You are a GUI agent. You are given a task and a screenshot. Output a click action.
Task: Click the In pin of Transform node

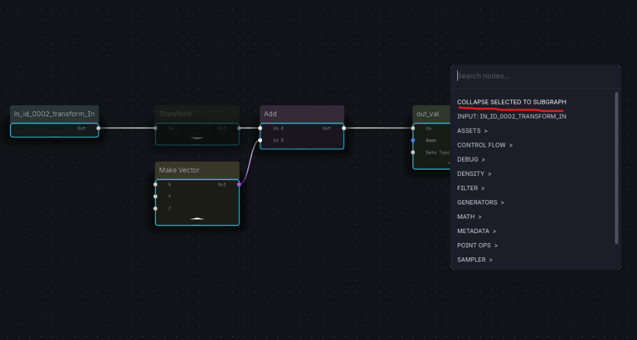tap(155, 128)
